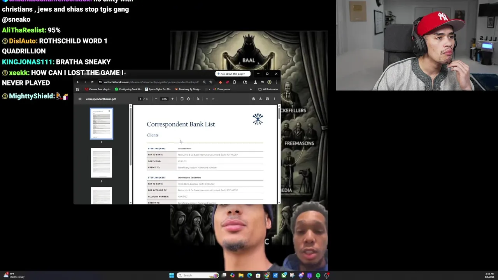Image resolution: width=498 pixels, height=280 pixels.
Task: Click username MightyShield in chat
Action: point(32,96)
